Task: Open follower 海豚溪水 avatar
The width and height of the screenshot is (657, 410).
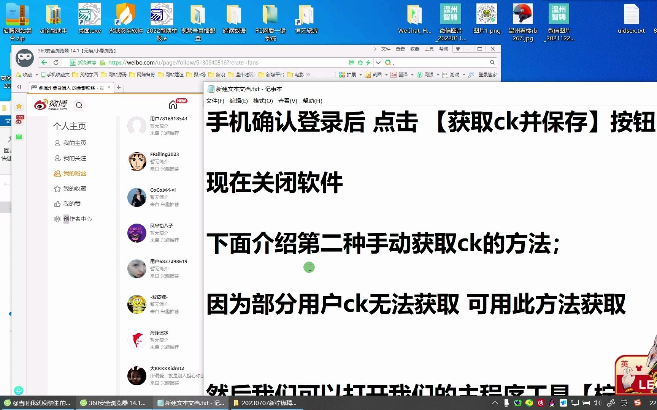Action: [x=137, y=340]
